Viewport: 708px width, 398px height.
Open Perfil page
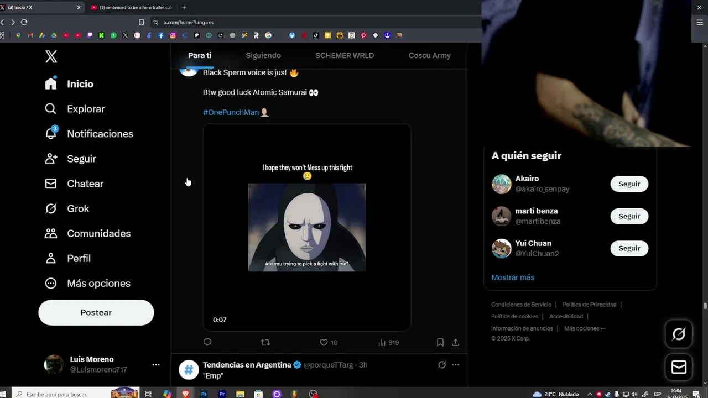click(67, 258)
